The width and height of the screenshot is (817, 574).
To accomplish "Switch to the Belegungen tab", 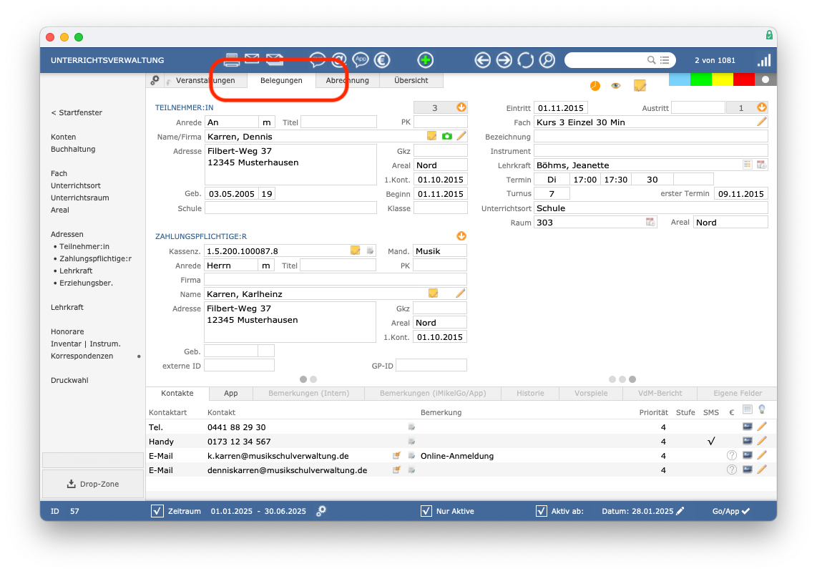I will pos(281,80).
